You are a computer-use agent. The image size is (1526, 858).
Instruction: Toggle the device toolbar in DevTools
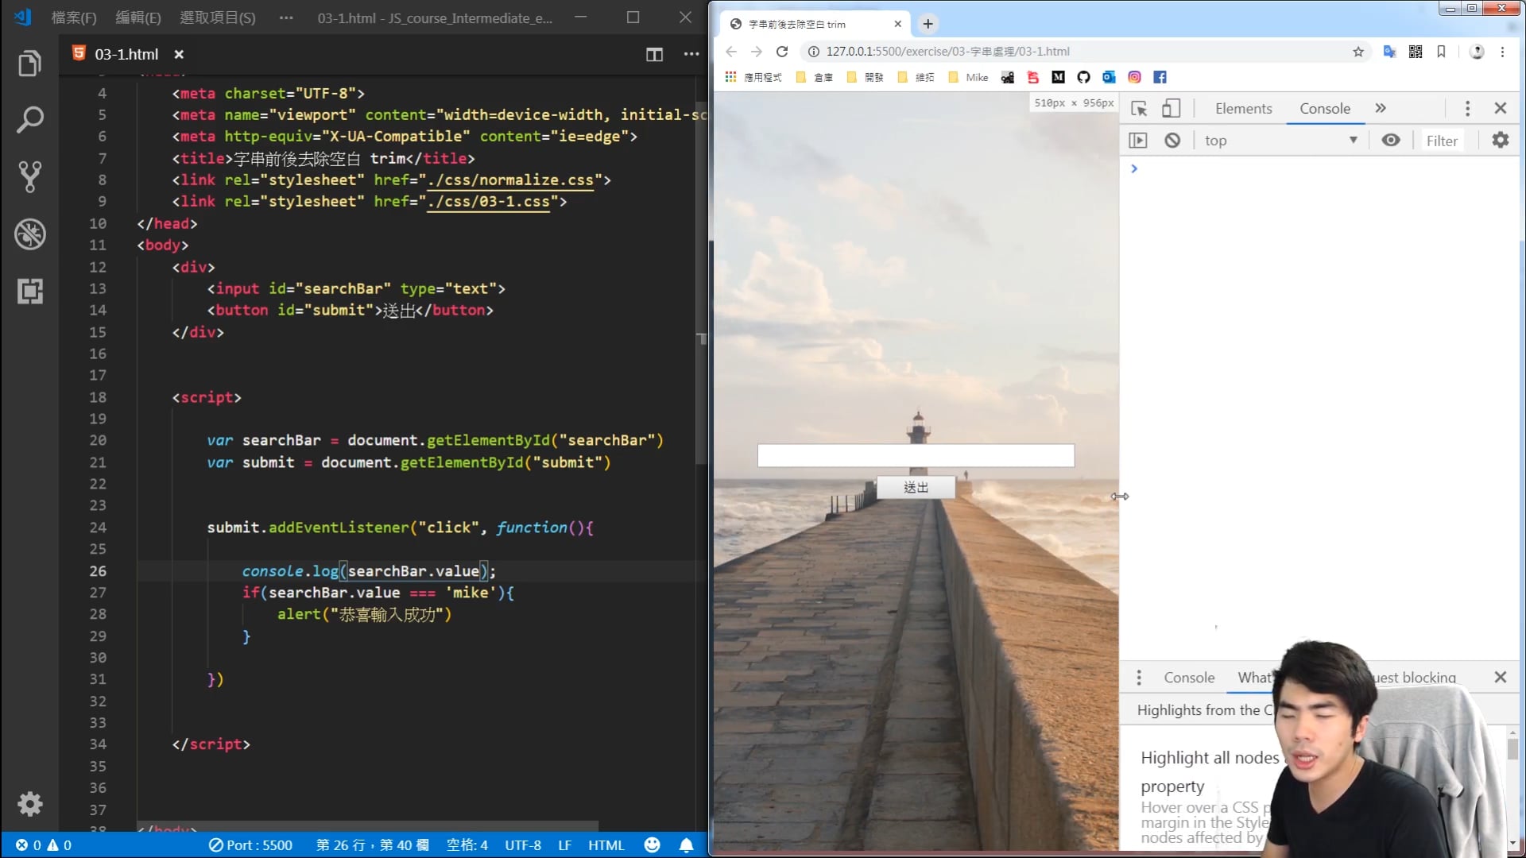coord(1171,109)
